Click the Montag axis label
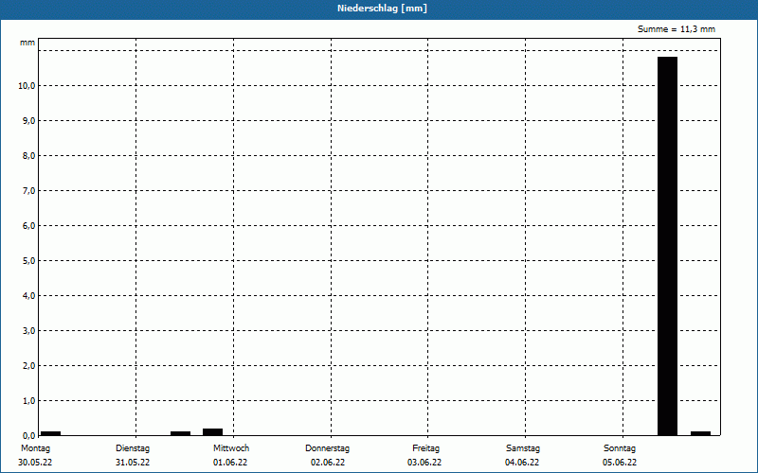The height and width of the screenshot is (473, 758). [35, 448]
